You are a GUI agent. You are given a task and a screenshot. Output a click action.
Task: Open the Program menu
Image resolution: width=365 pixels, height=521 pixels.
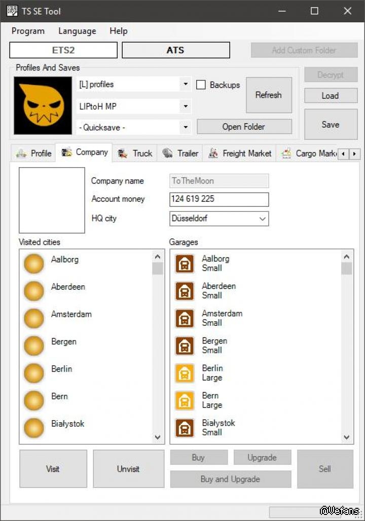coord(28,31)
